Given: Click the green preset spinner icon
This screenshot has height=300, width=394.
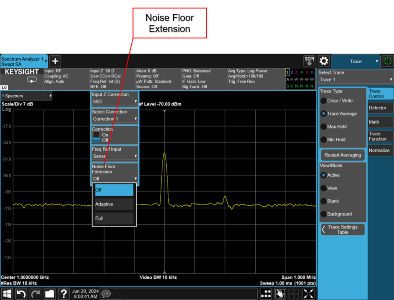Looking at the screenshot, I should (x=388, y=61).
